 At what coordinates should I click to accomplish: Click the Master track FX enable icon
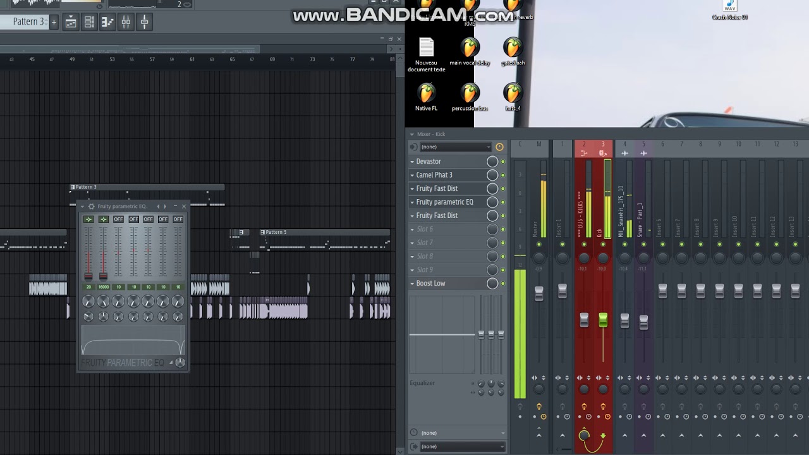pos(539,406)
